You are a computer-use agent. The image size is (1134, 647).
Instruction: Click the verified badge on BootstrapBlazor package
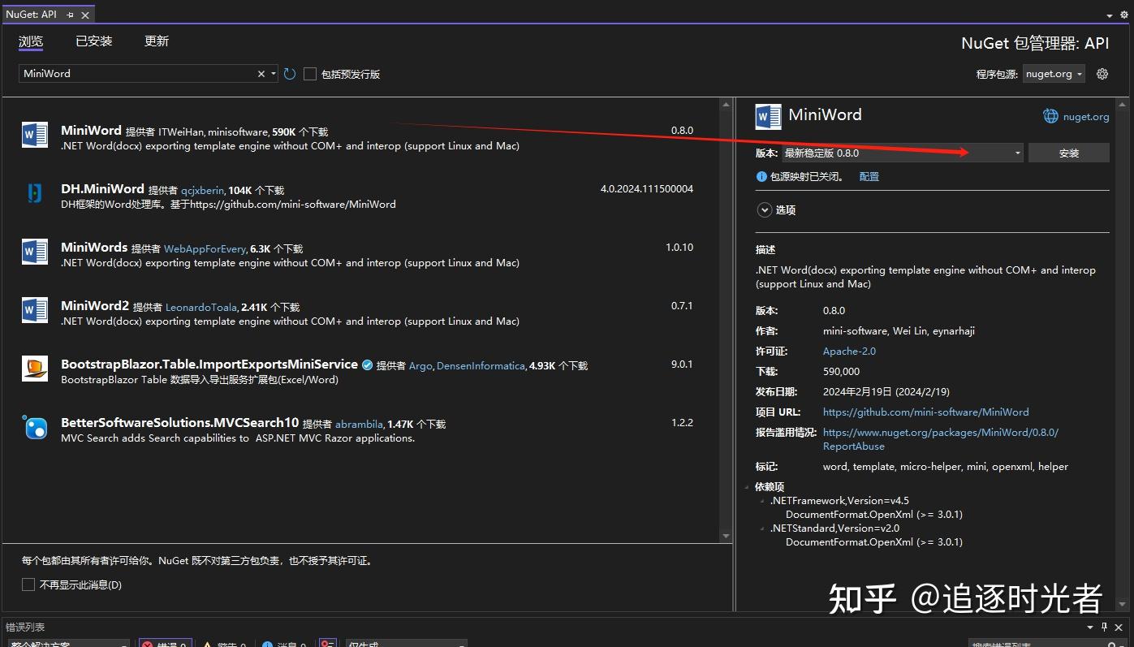pyautogui.click(x=367, y=365)
